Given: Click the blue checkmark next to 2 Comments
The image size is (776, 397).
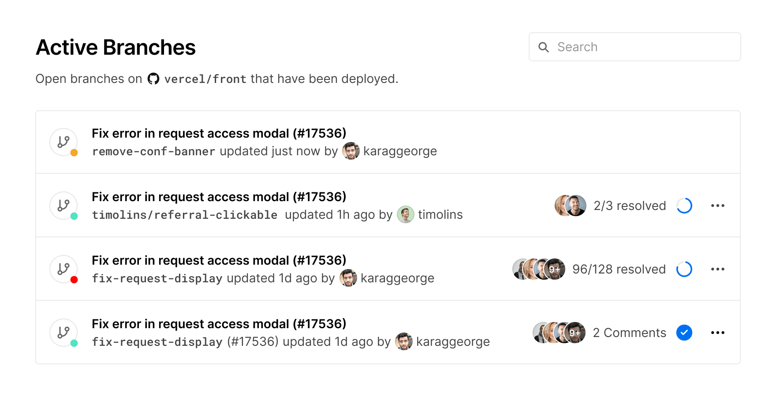Looking at the screenshot, I should pyautogui.click(x=684, y=333).
